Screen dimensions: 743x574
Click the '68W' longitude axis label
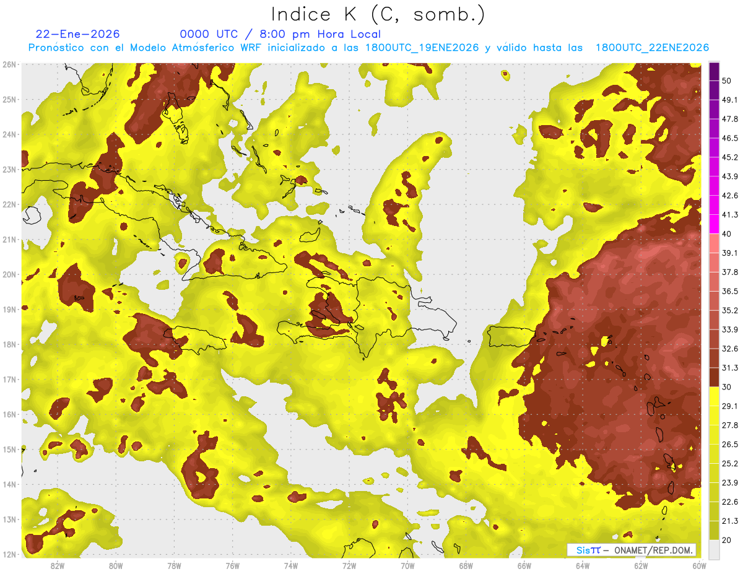point(466,566)
